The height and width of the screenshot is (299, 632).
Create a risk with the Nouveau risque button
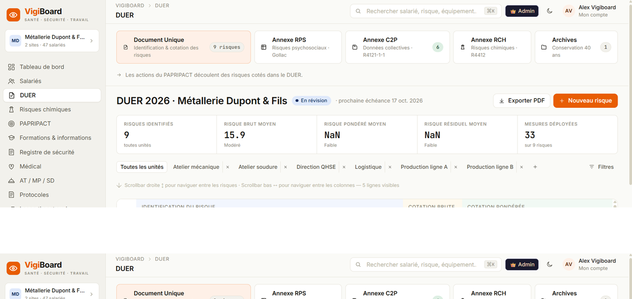point(585,100)
